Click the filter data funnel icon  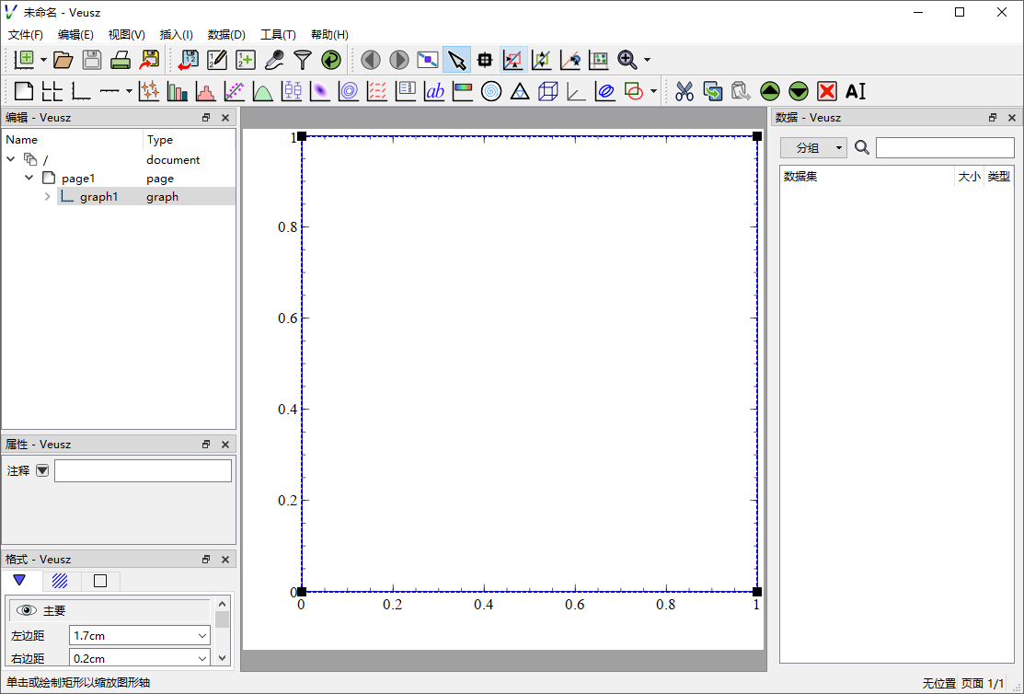tap(303, 60)
